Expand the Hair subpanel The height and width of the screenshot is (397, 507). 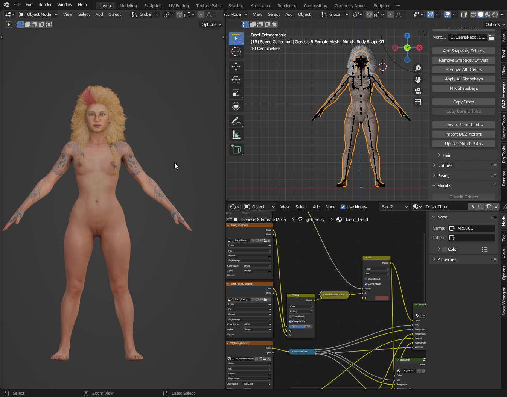(446, 155)
